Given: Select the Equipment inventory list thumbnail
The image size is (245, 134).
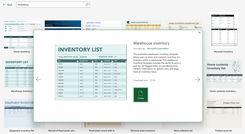Looking at the screenshot, I should 18,113.
